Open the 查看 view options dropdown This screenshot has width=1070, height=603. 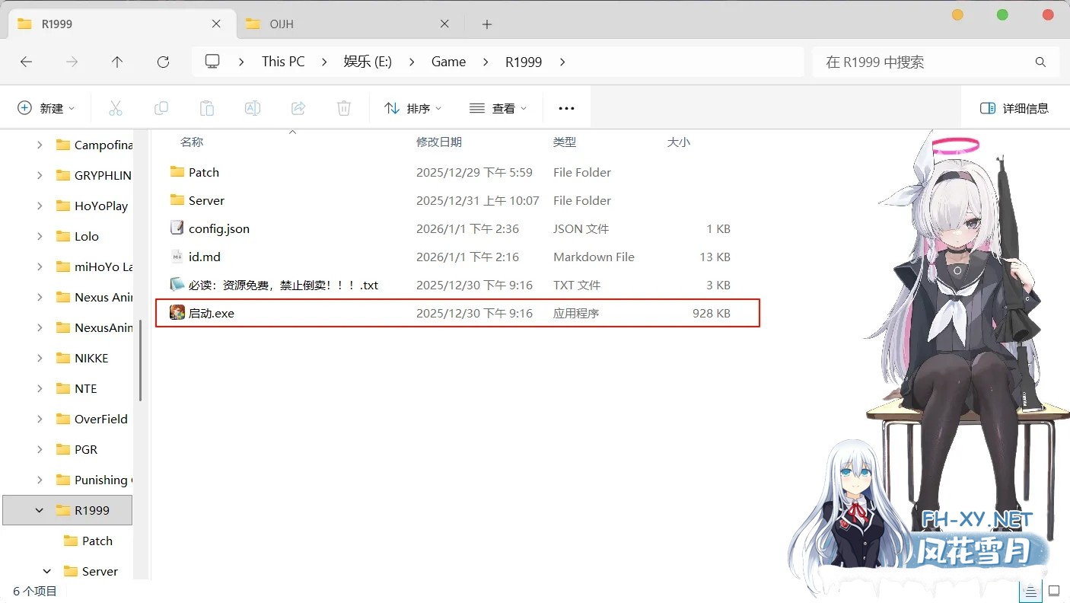pyautogui.click(x=498, y=107)
